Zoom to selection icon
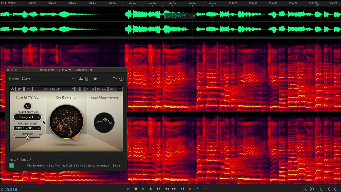Screen dimensions: 341x192 [x=335, y=189]
